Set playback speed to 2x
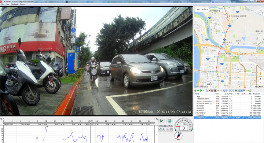Screen dimensions: 264x143 coord(167,126)
